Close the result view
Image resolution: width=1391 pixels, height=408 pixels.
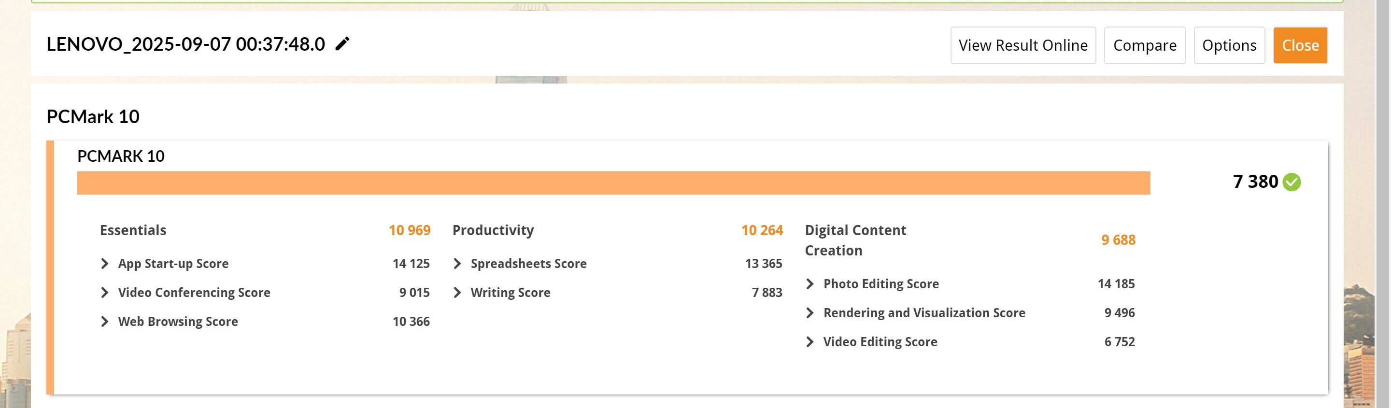point(1300,45)
